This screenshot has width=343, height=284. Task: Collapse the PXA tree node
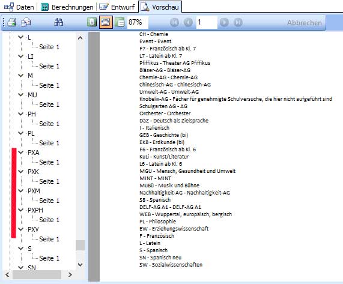coord(21,153)
